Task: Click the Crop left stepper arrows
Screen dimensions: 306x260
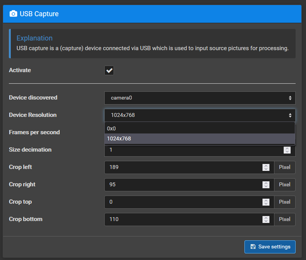Action: (x=266, y=167)
